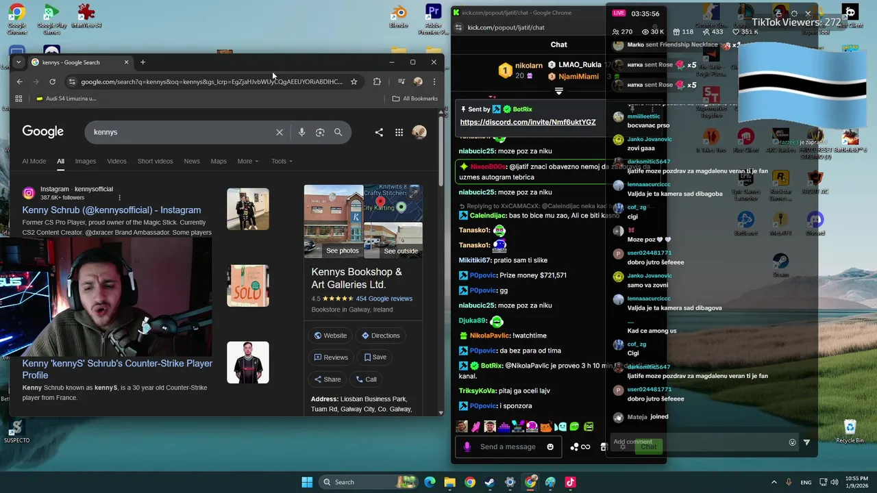
Task: Open the bookmarks apps grid icon
Action: click(18, 99)
